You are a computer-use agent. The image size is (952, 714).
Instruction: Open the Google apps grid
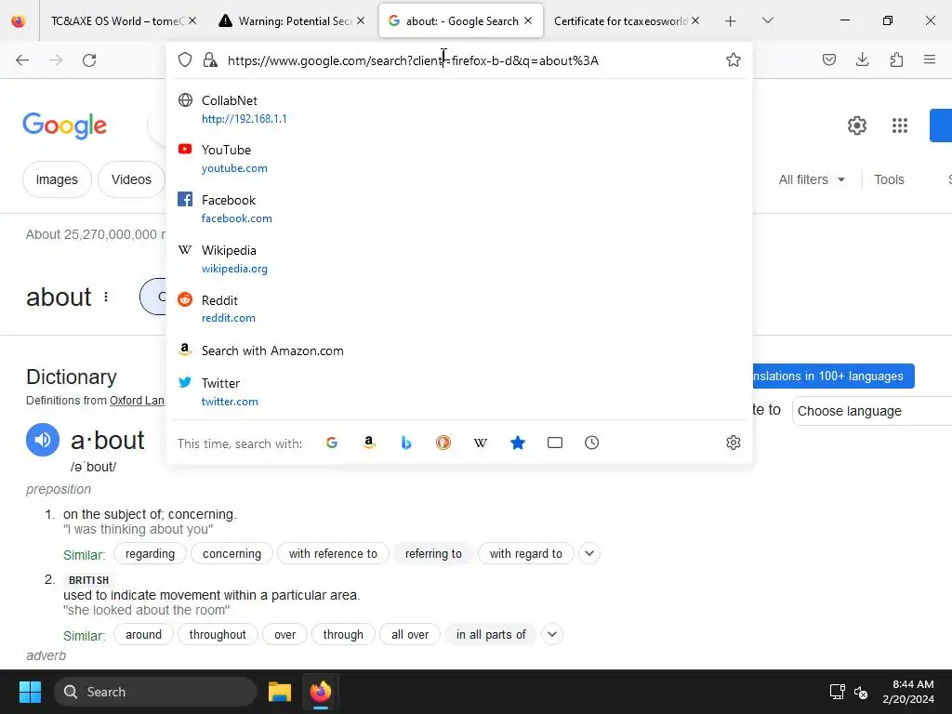pyautogui.click(x=900, y=126)
